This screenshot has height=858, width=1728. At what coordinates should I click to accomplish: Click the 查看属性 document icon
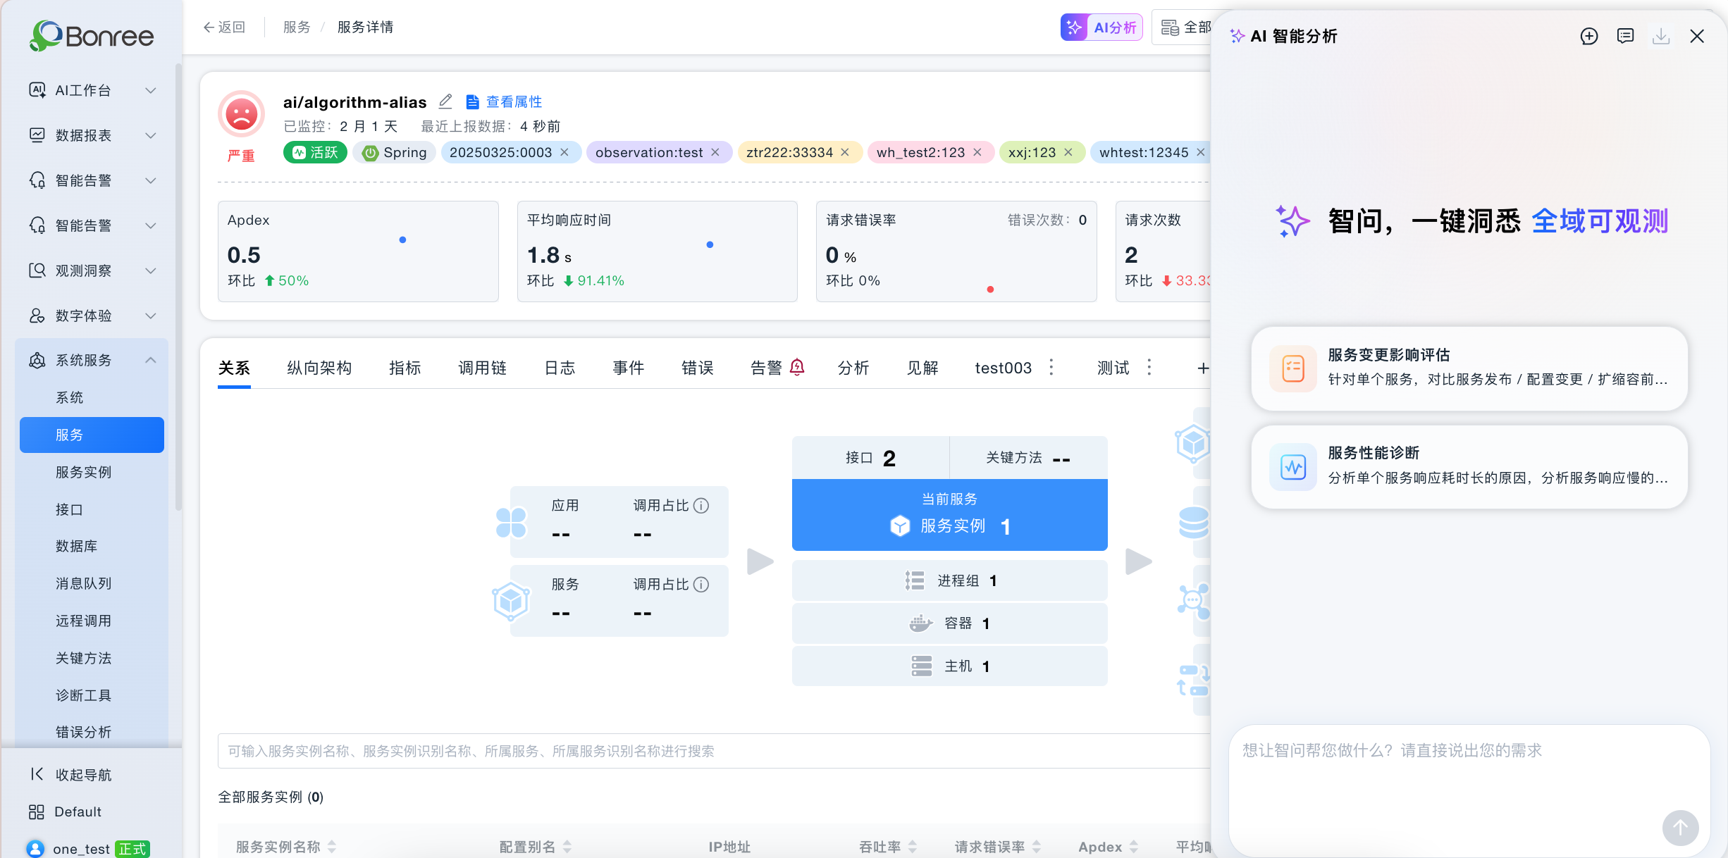tap(472, 102)
